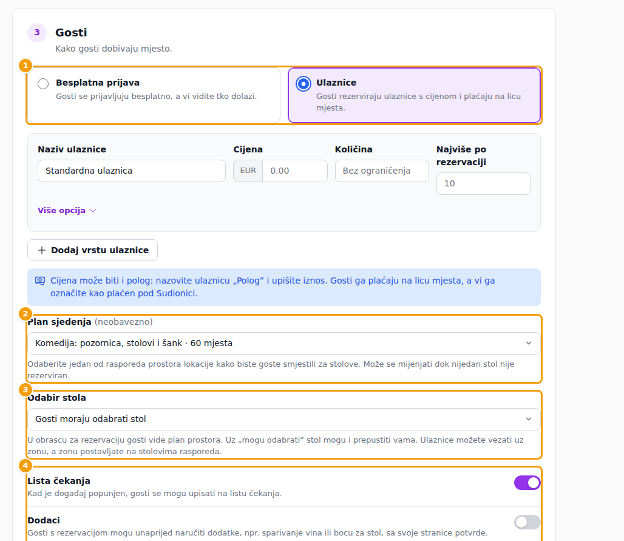Expand Više opcija

click(x=67, y=211)
